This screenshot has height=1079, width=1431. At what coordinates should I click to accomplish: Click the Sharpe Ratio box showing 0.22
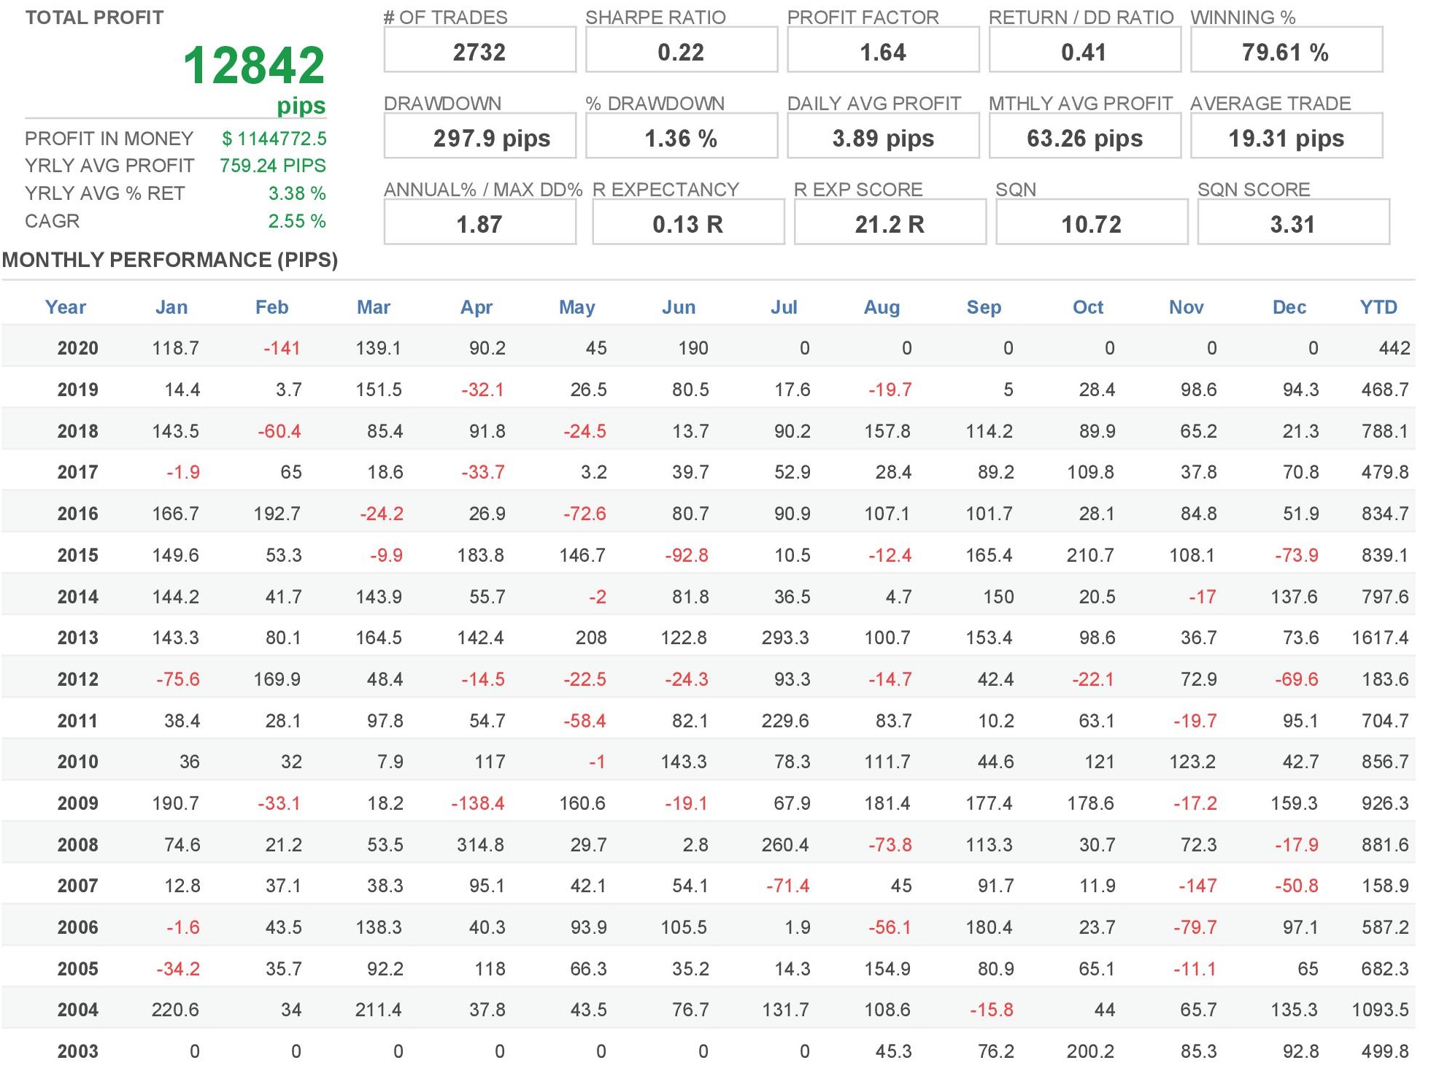pos(680,52)
